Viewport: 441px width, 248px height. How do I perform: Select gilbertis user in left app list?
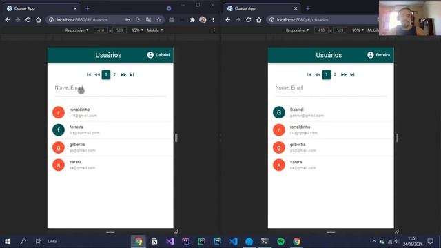[110, 147]
